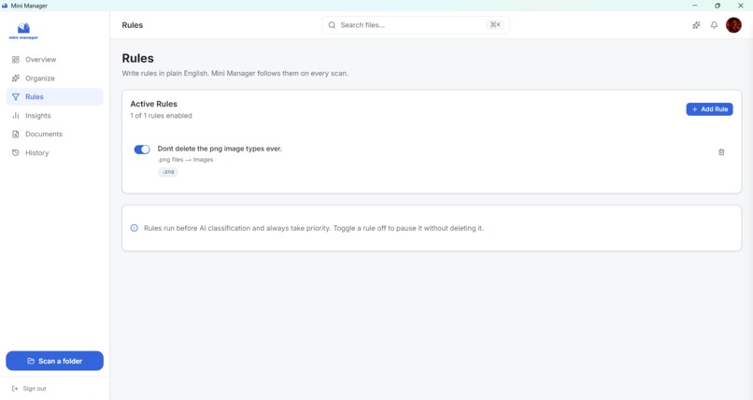Go to Organize in the sidebar
753x400 pixels.
tap(54, 79)
